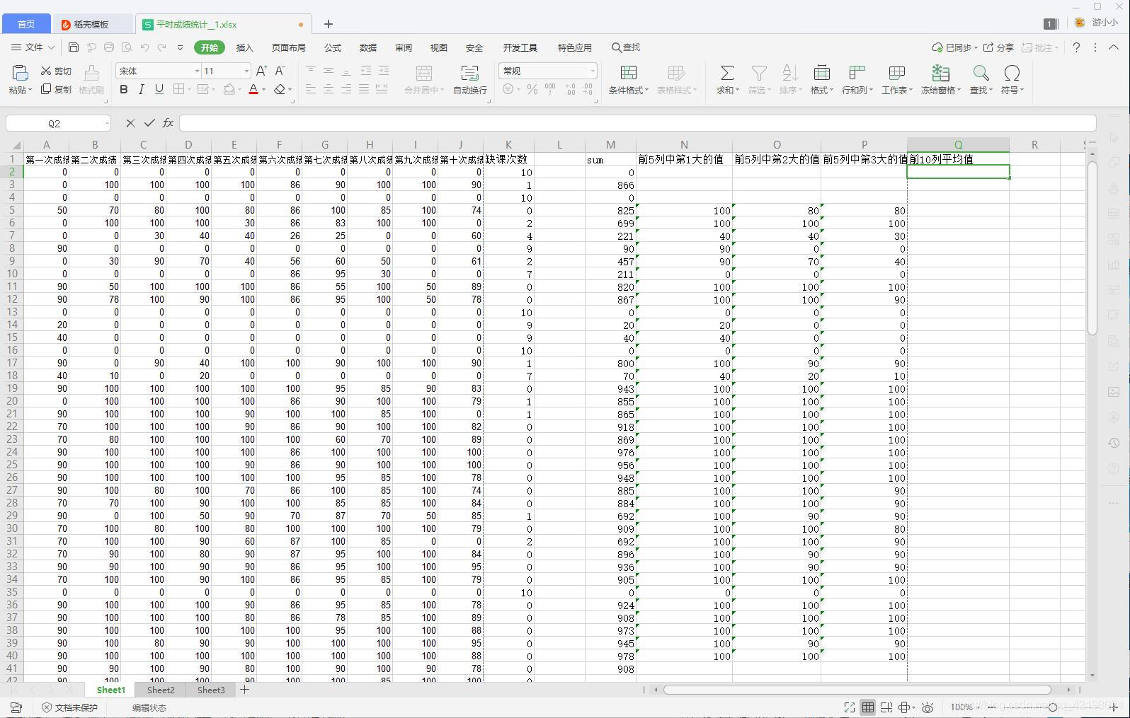The image size is (1130, 718).
Task: Toggle Underline formatting
Action: pos(159,89)
